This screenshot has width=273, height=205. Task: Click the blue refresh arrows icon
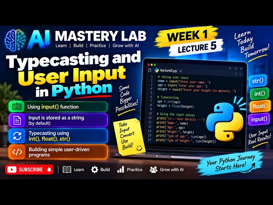click(x=17, y=136)
